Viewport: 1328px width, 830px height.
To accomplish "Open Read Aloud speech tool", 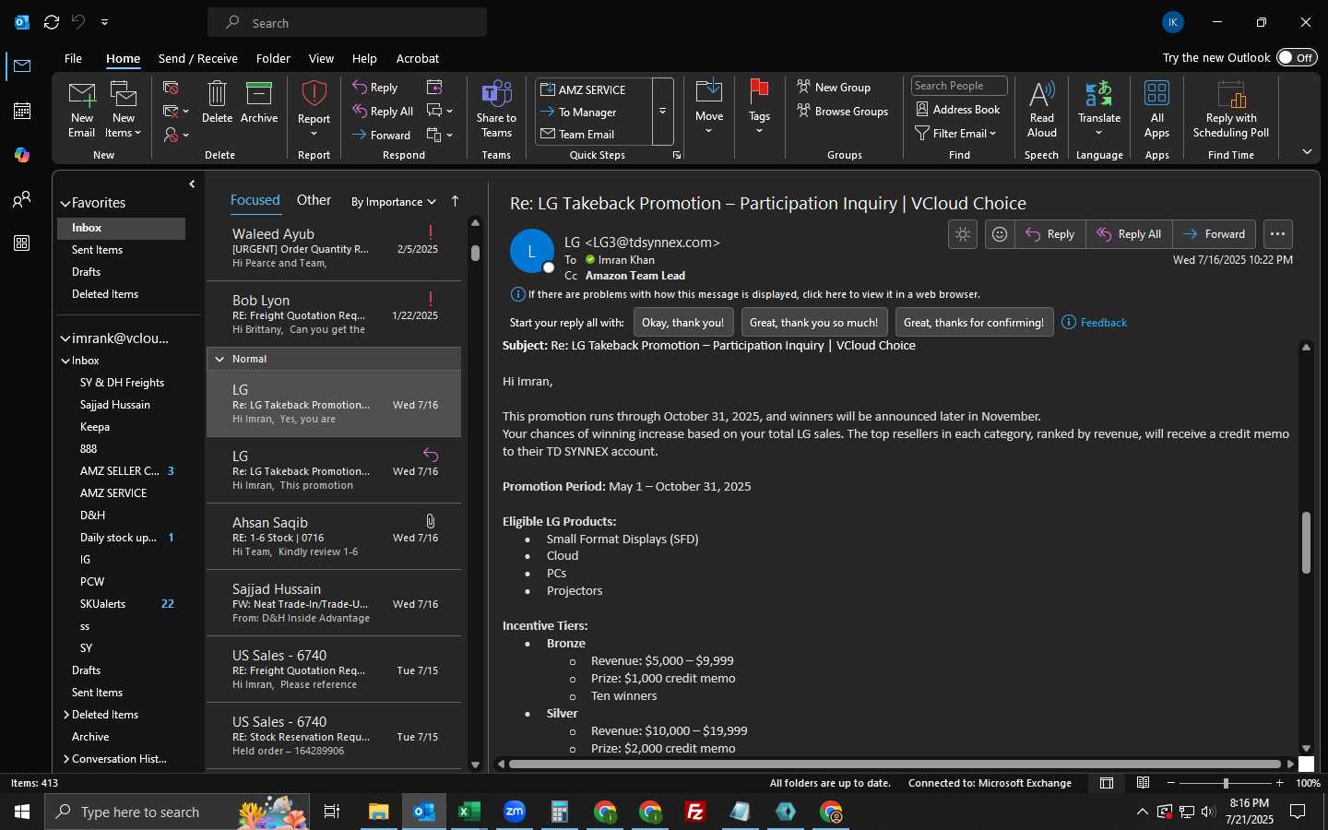I will [x=1041, y=109].
